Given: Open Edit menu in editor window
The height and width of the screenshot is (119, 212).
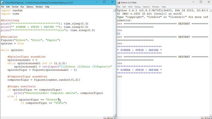Looking at the screenshot, I should [8, 7].
